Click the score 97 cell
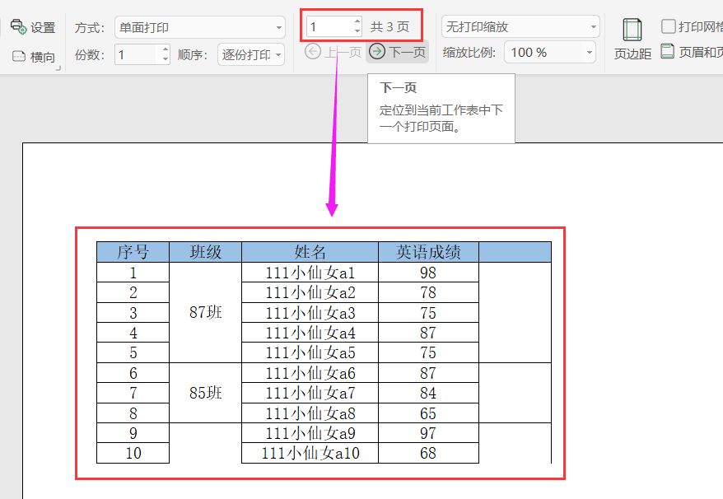The height and width of the screenshot is (499, 723). coord(428,433)
